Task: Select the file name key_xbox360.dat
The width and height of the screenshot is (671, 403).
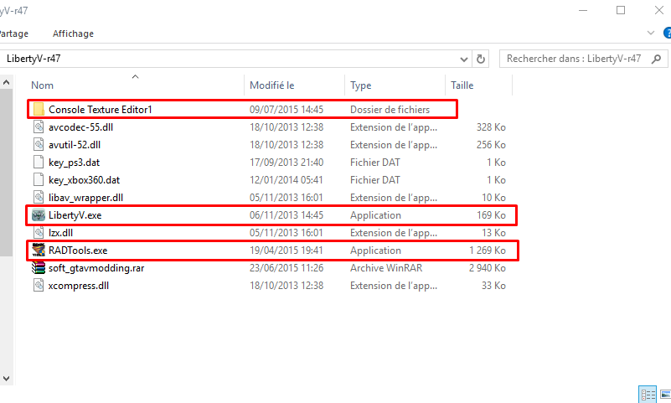Action: (85, 180)
